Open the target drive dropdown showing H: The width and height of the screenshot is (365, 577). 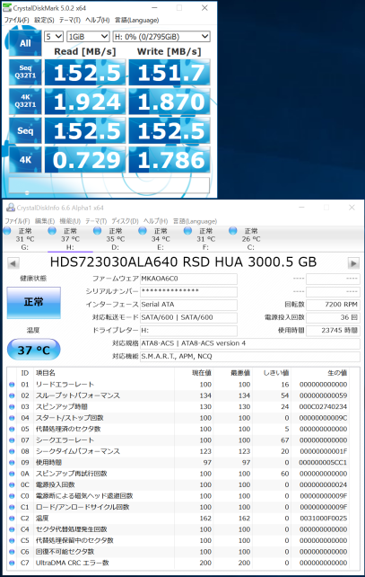[x=161, y=37]
